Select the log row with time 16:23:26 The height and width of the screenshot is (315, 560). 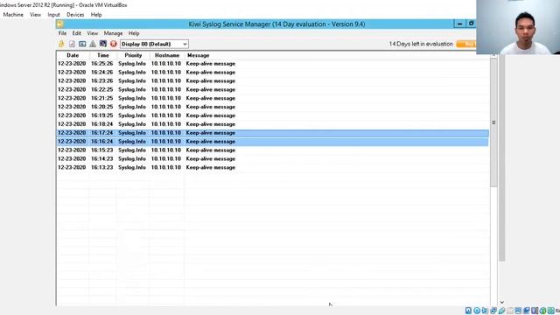click(x=273, y=80)
